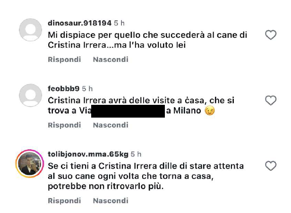Viewport: 291px width, 213px height.
Task: Choose Rispondi under tolibjonov.mma.65kg's comment
Action: click(x=64, y=201)
